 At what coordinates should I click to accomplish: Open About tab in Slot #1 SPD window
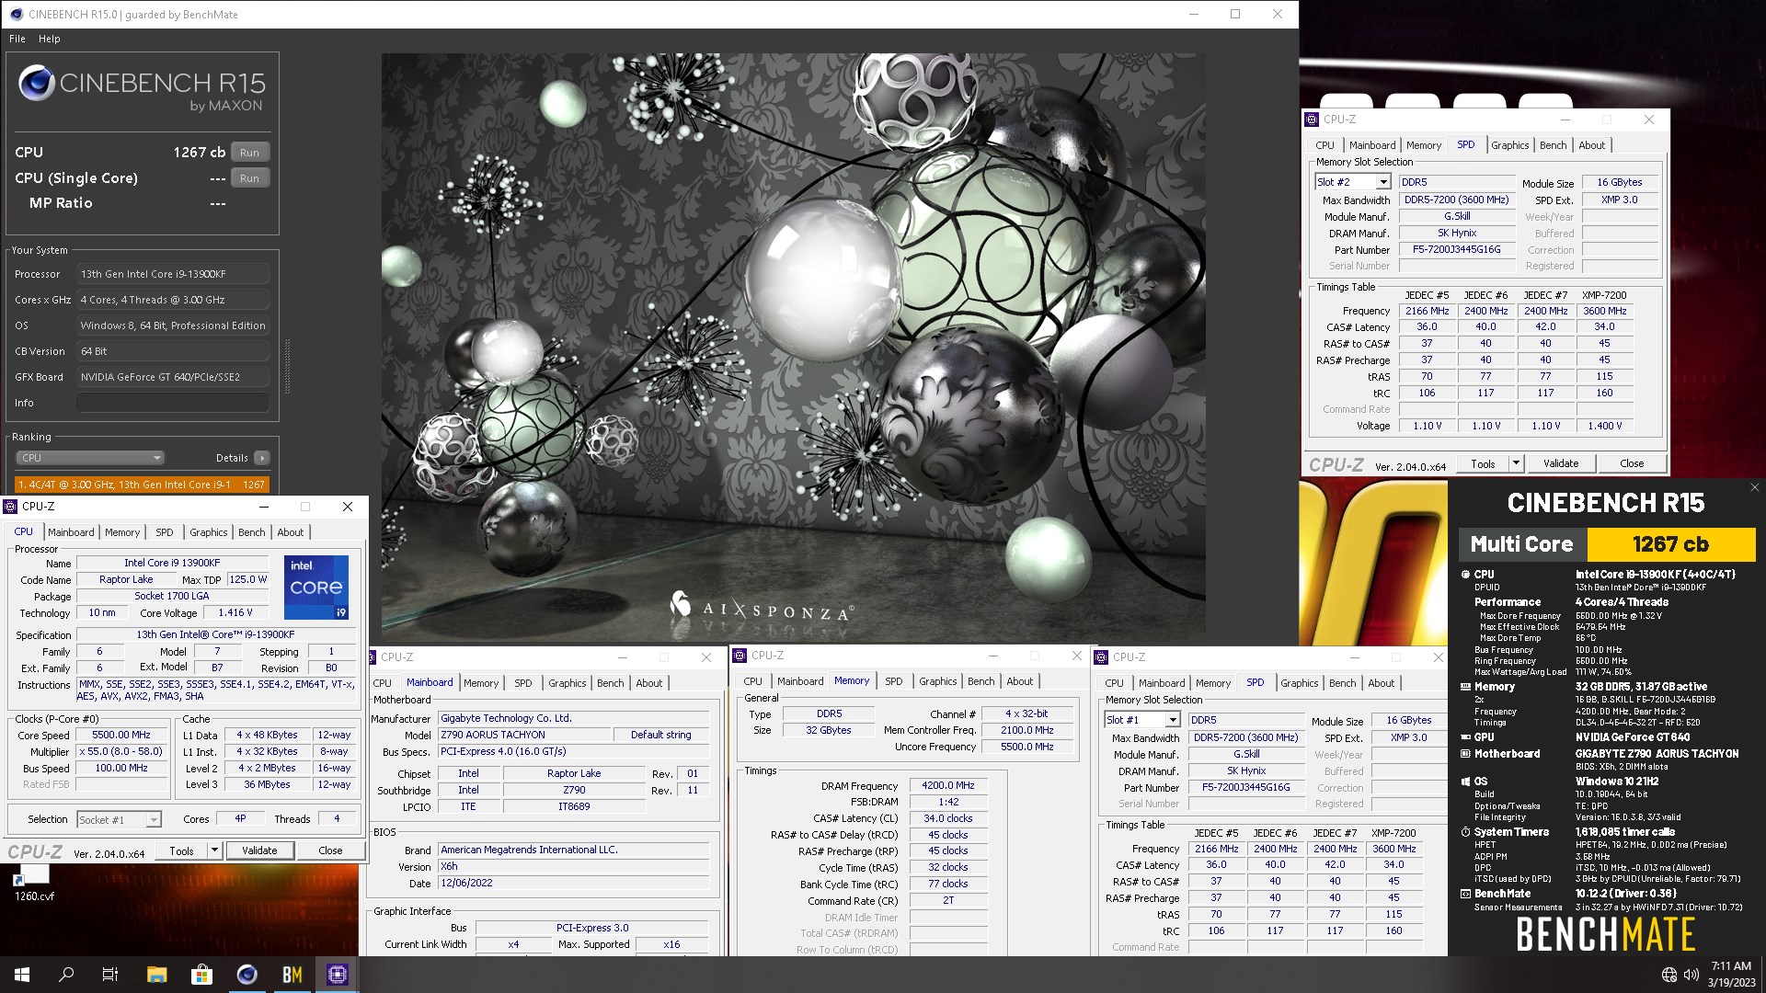click(1381, 683)
